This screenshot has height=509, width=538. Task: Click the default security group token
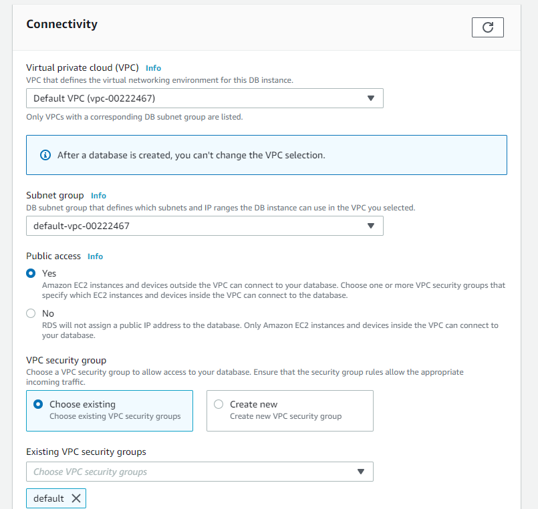pyautogui.click(x=56, y=498)
